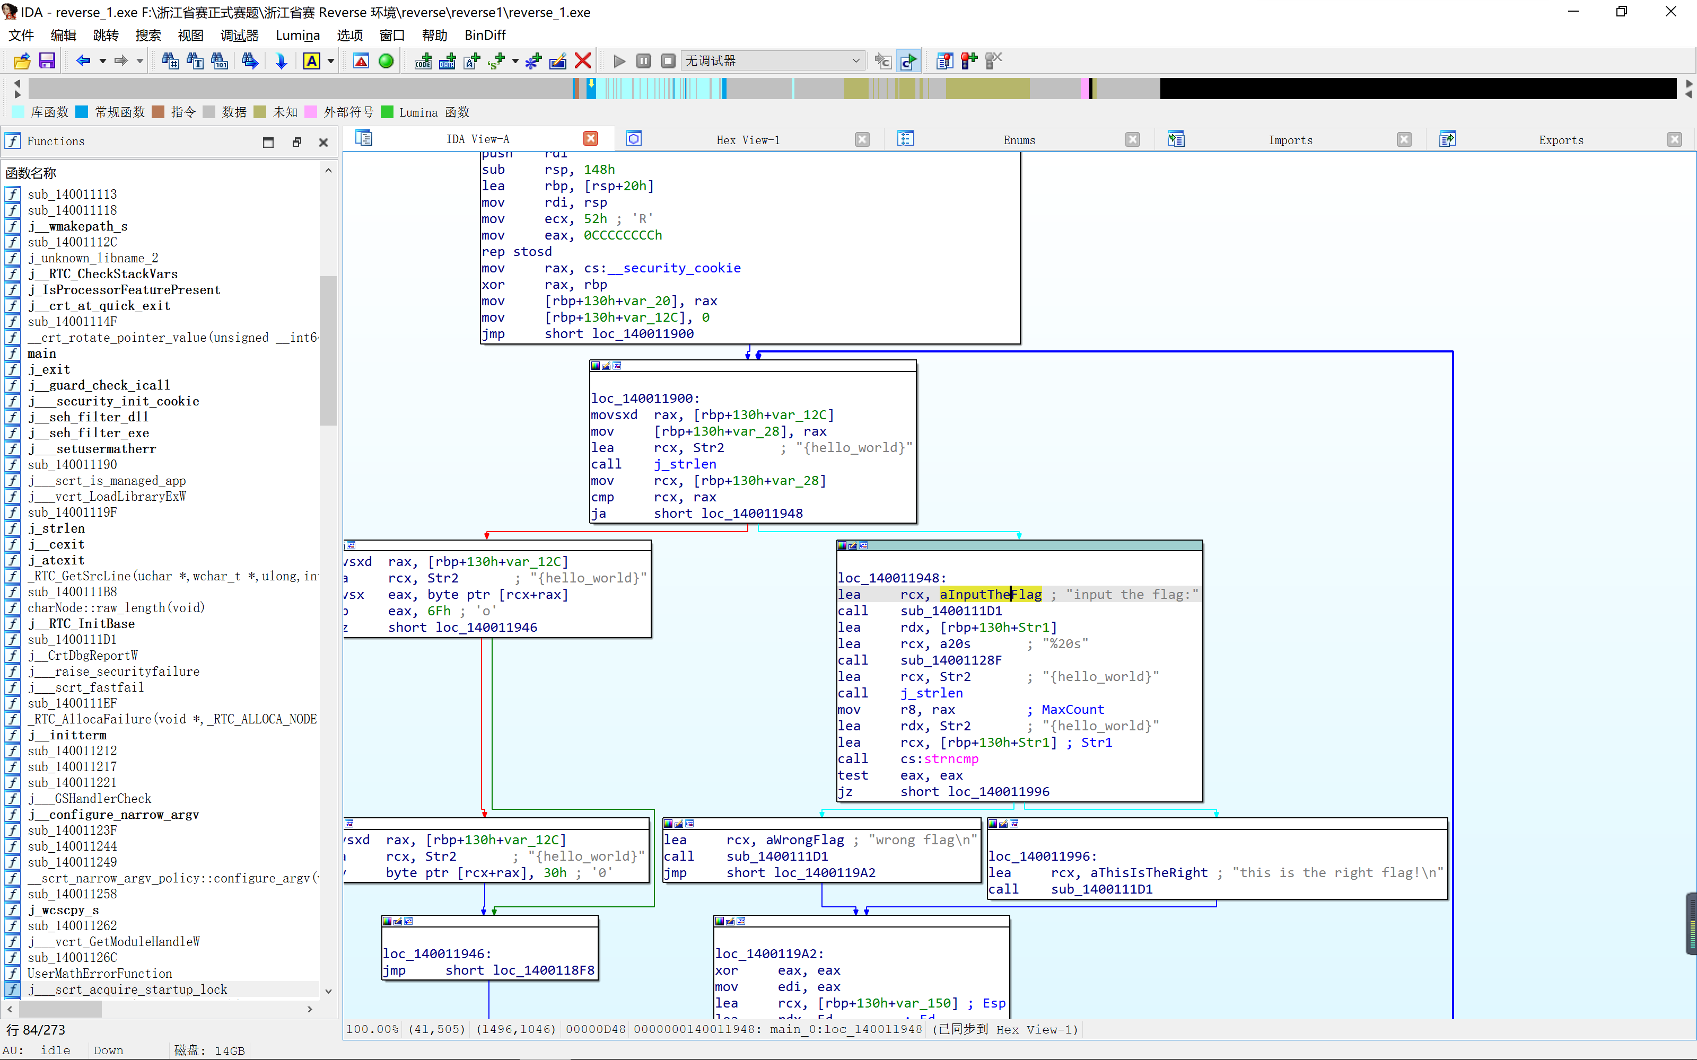Float the Functions panel with the restore button

296,143
